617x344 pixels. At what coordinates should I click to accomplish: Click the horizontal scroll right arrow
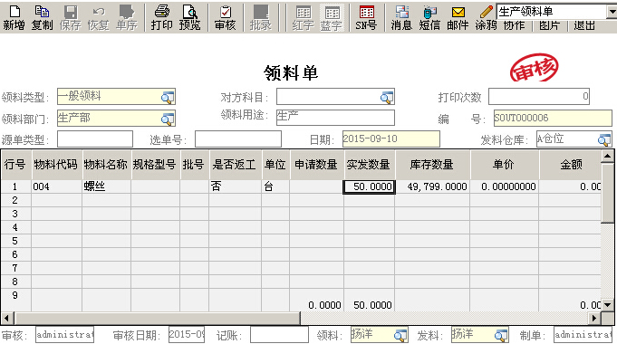click(x=594, y=318)
